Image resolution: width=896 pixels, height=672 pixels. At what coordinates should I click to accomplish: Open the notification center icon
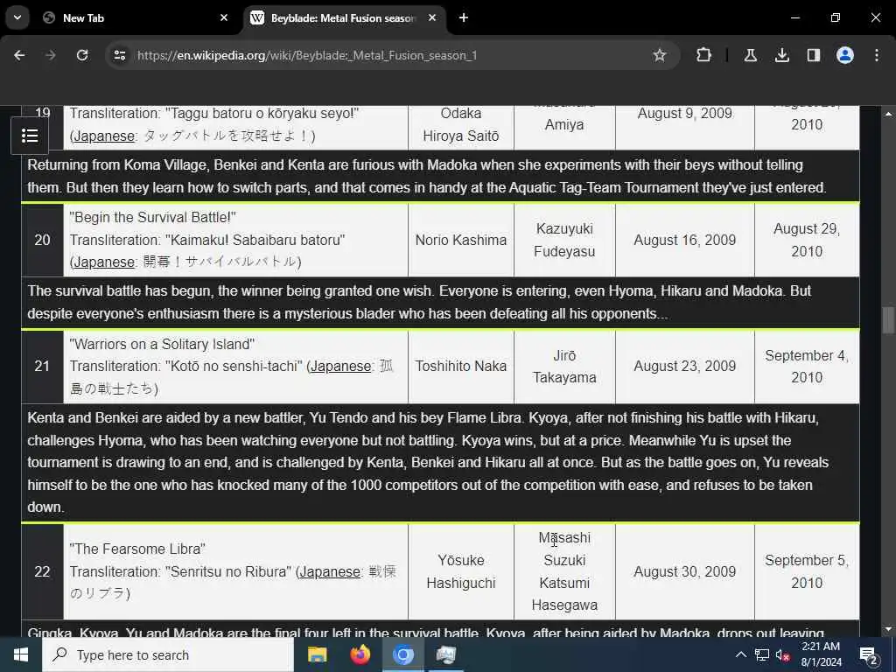(869, 654)
